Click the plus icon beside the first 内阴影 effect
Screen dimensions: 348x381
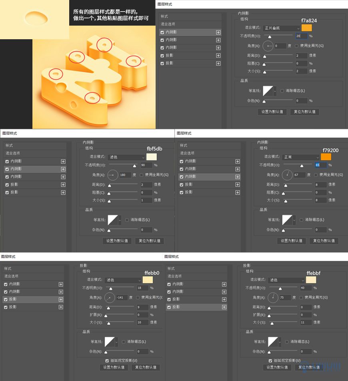click(x=219, y=32)
